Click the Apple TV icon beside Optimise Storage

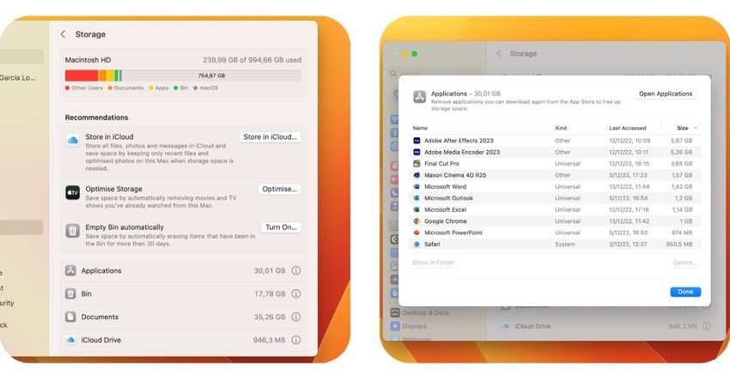tap(73, 192)
